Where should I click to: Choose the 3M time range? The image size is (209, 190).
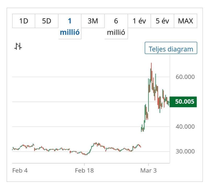coord(93,21)
